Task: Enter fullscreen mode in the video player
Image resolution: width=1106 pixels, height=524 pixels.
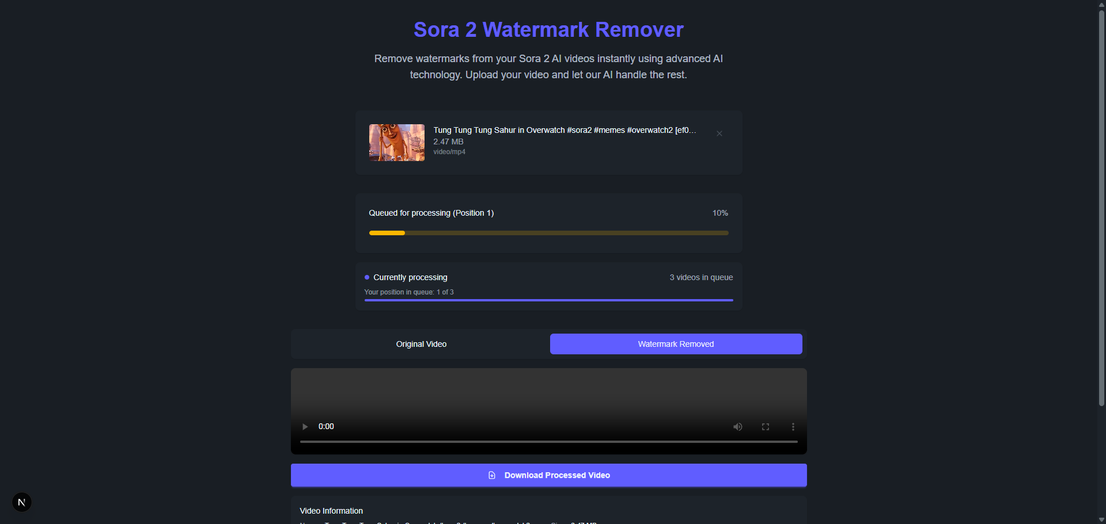Action: [x=765, y=427]
